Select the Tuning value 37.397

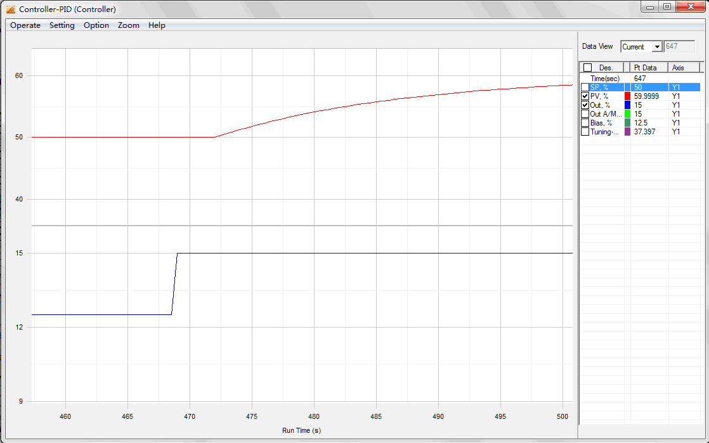(x=644, y=132)
